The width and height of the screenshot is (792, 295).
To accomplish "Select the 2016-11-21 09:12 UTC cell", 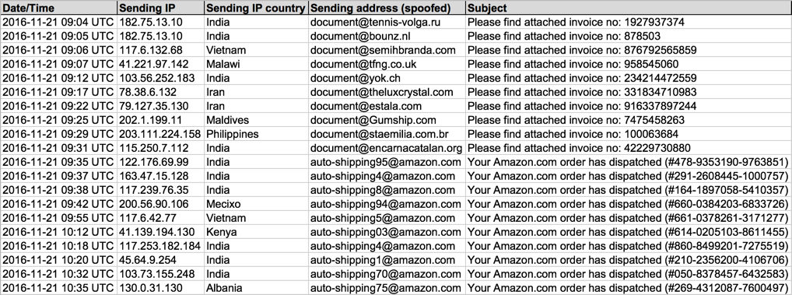I will (x=58, y=79).
